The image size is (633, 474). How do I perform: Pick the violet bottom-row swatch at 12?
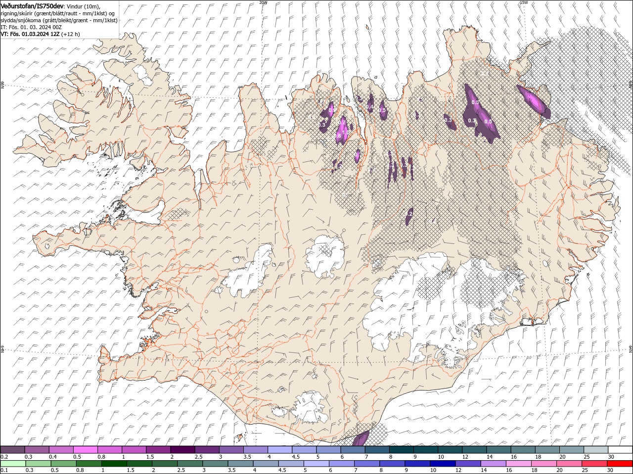coord(468,464)
